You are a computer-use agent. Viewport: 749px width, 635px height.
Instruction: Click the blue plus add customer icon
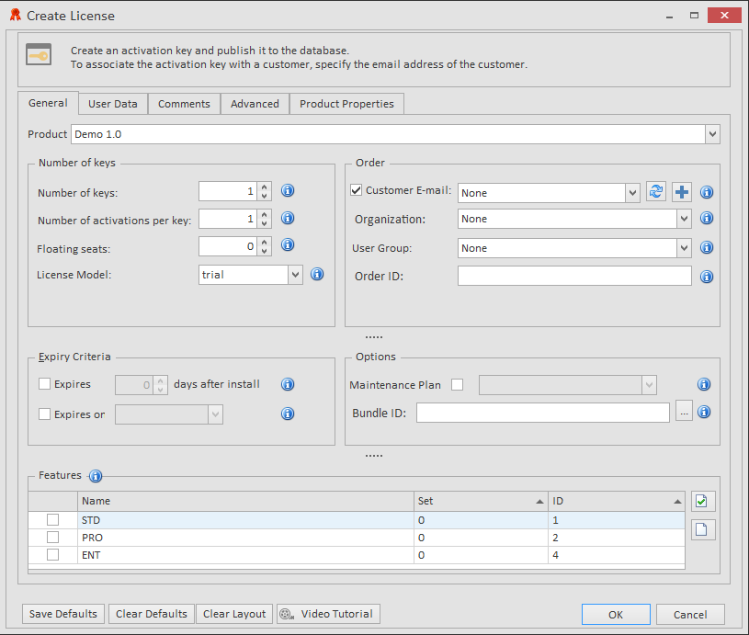tap(681, 192)
